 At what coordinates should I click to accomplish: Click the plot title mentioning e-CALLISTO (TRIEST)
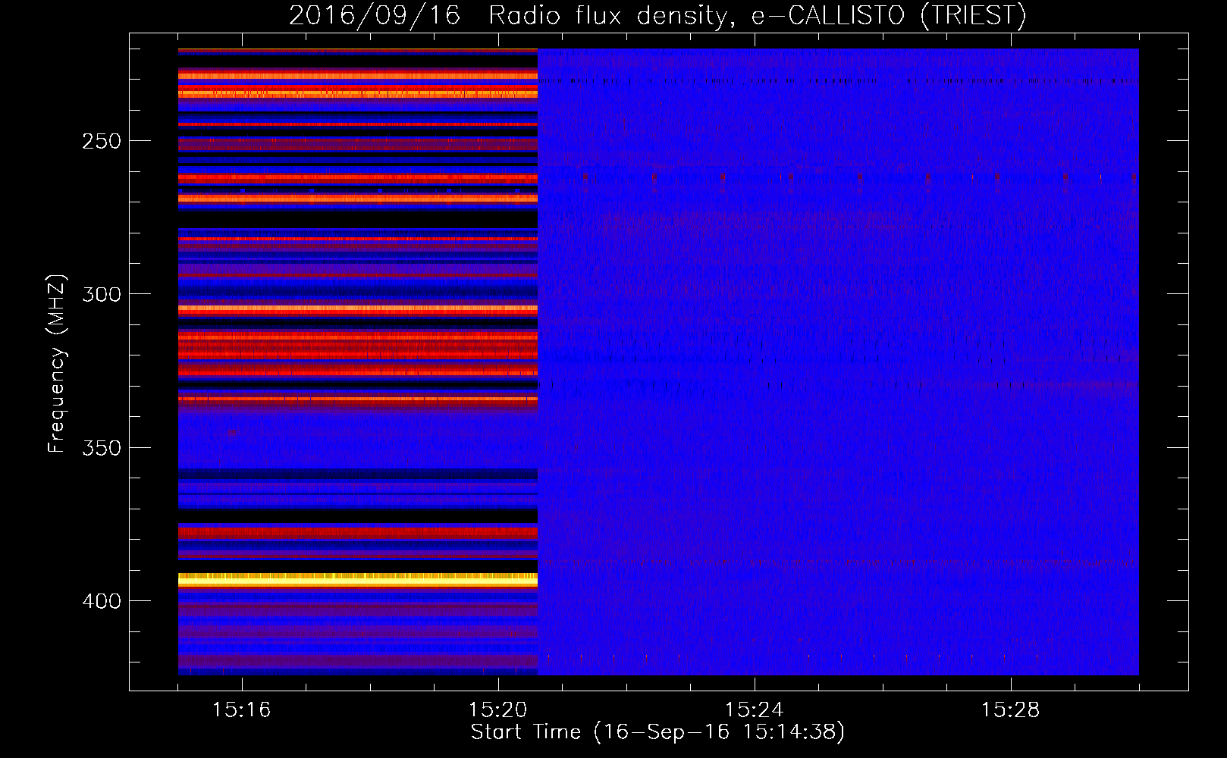pyautogui.click(x=657, y=15)
